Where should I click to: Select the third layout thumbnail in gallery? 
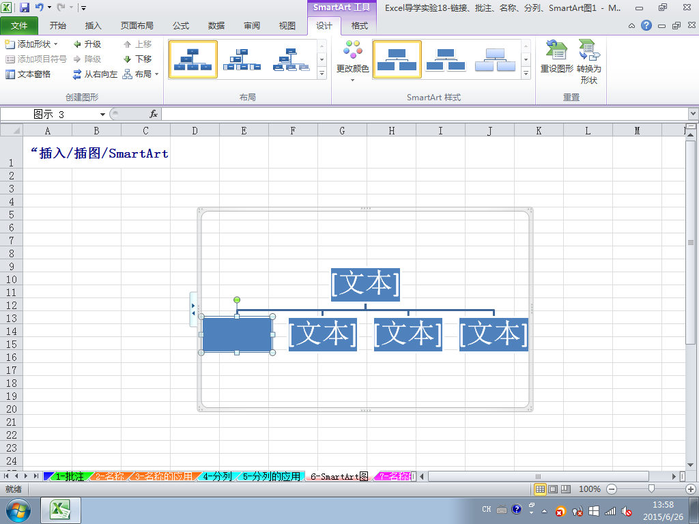(x=291, y=59)
